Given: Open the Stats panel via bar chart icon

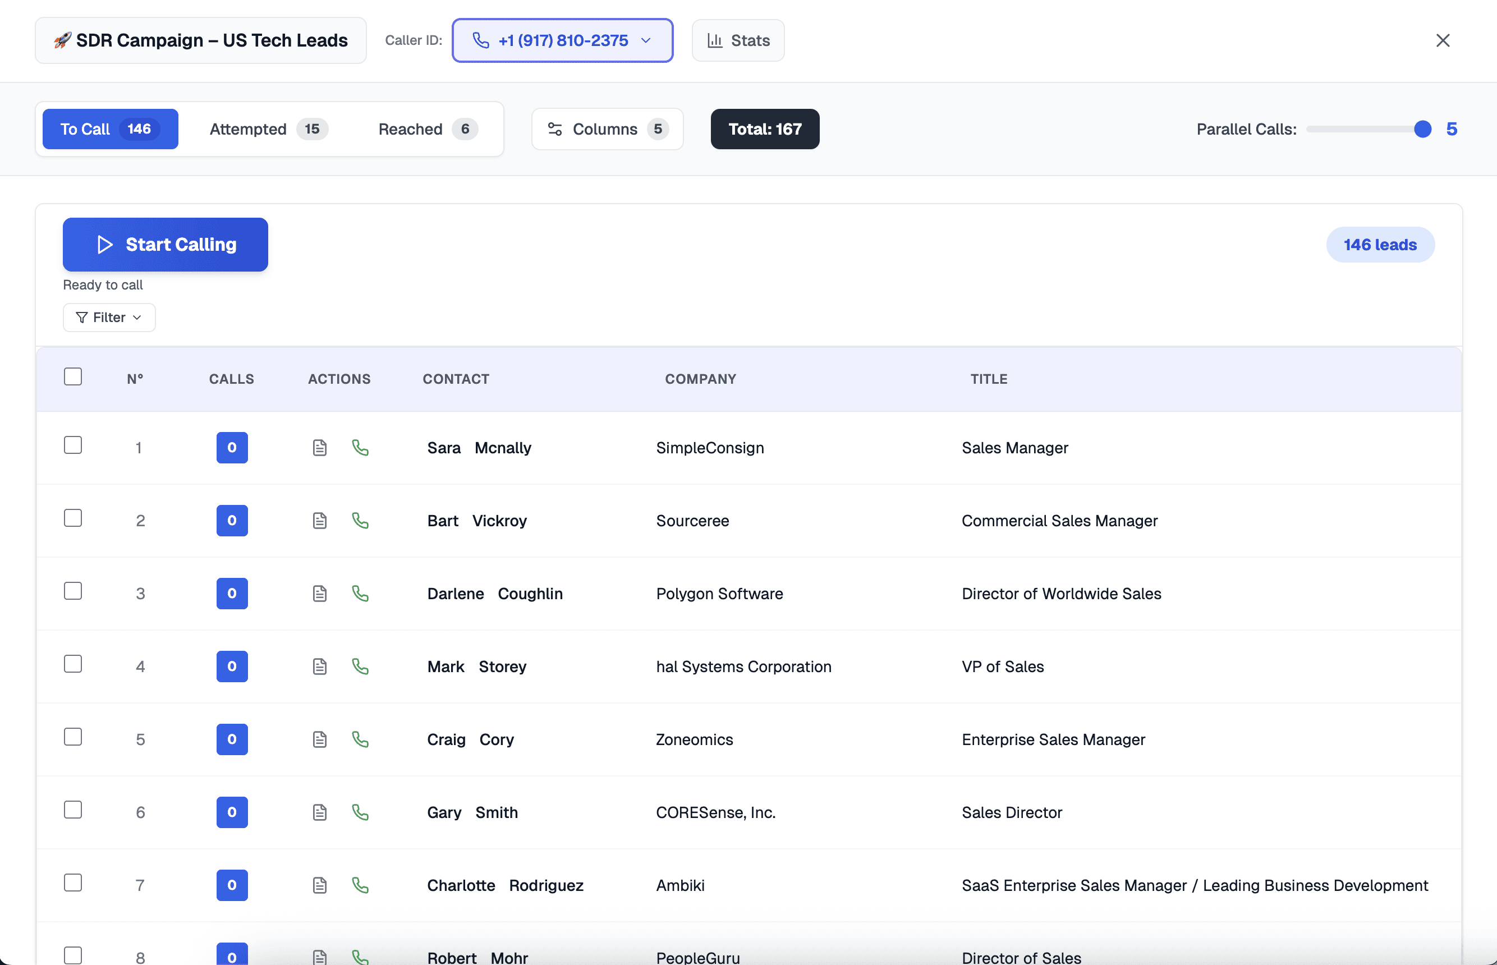Looking at the screenshot, I should coord(714,40).
